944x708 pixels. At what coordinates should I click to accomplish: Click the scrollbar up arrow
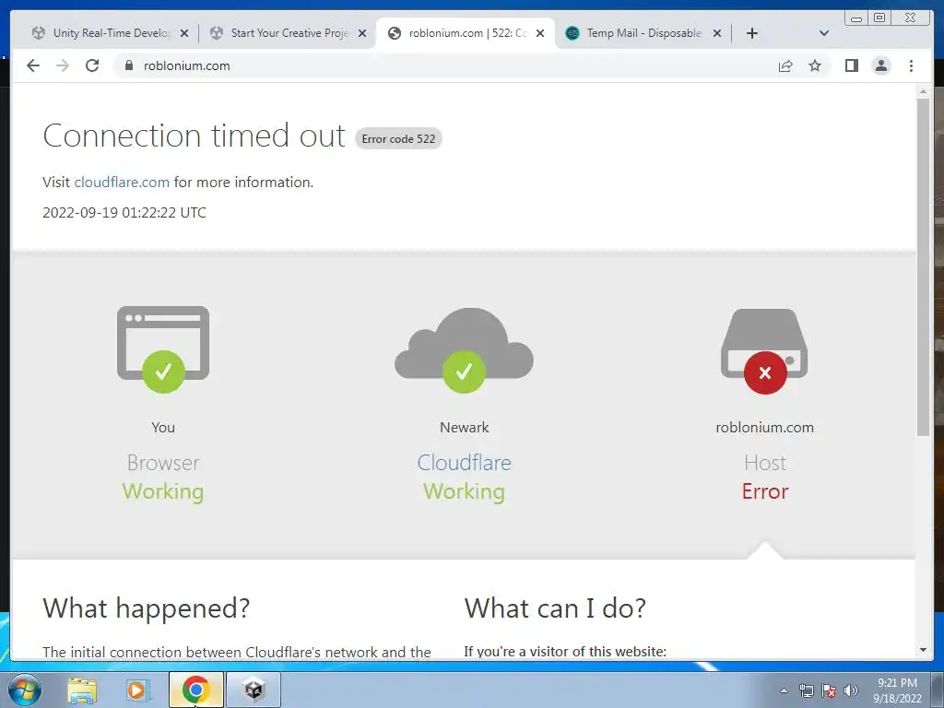923,92
